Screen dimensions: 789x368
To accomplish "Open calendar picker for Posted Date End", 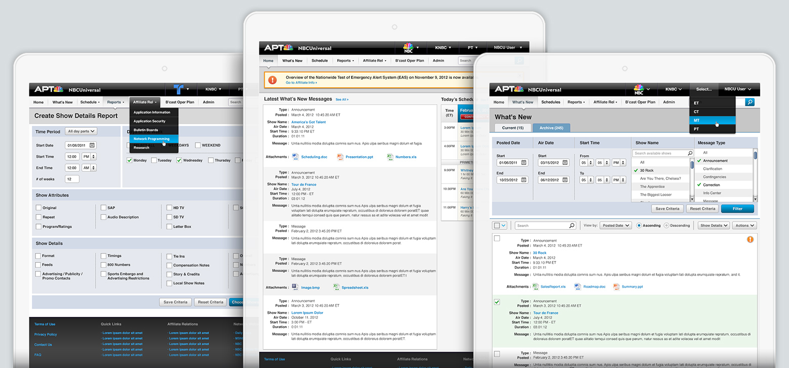I will coord(523,180).
